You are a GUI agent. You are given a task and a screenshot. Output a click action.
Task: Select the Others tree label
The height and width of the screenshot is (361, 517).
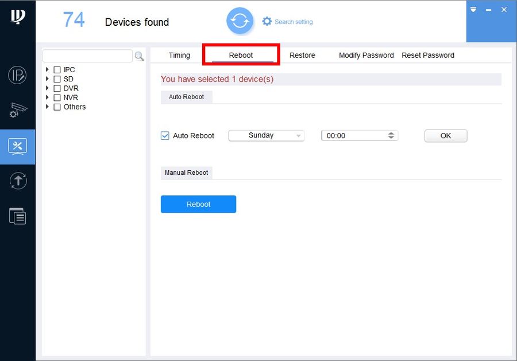coord(75,107)
